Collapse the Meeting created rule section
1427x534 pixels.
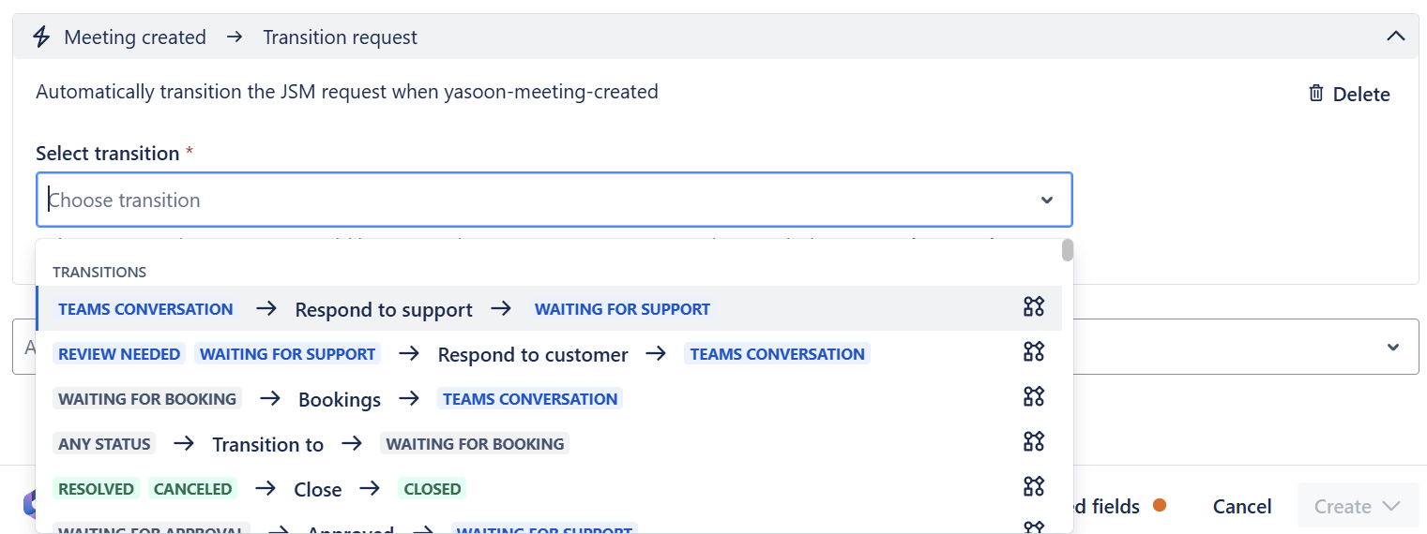tap(1395, 37)
